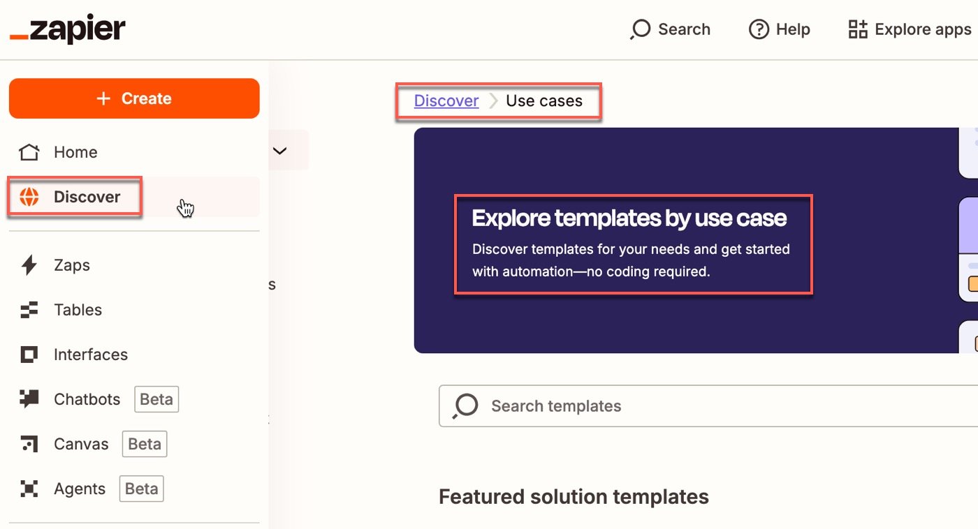
Task: Click the Explore templates by use case heading
Action: point(629,218)
